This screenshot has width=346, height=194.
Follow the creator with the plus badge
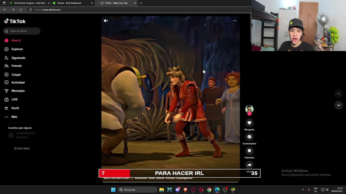pyautogui.click(x=249, y=113)
